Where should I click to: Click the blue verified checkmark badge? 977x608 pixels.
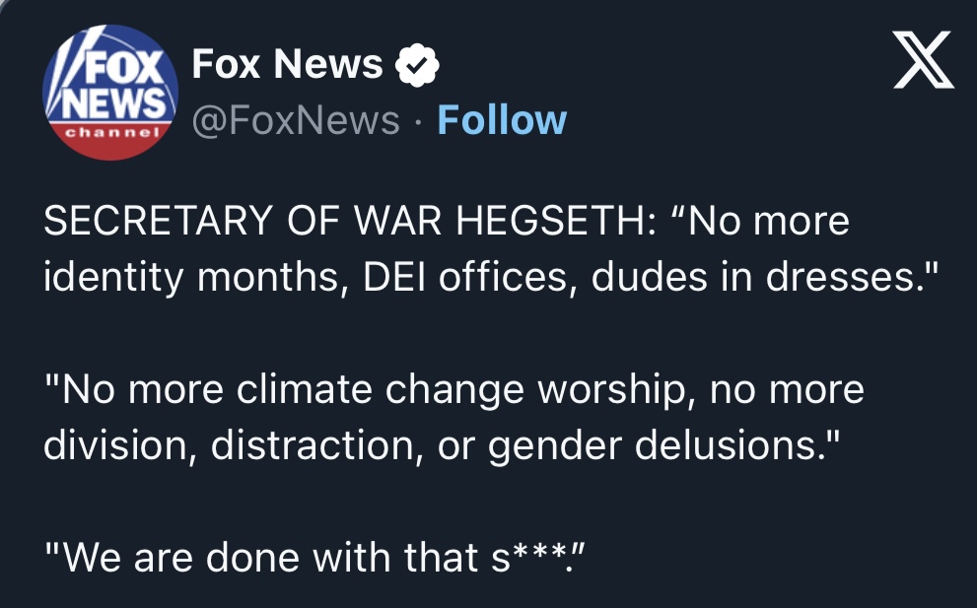417,67
